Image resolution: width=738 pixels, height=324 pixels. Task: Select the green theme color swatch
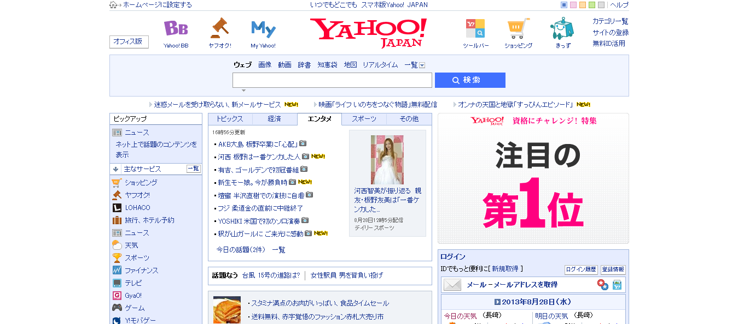point(592,5)
